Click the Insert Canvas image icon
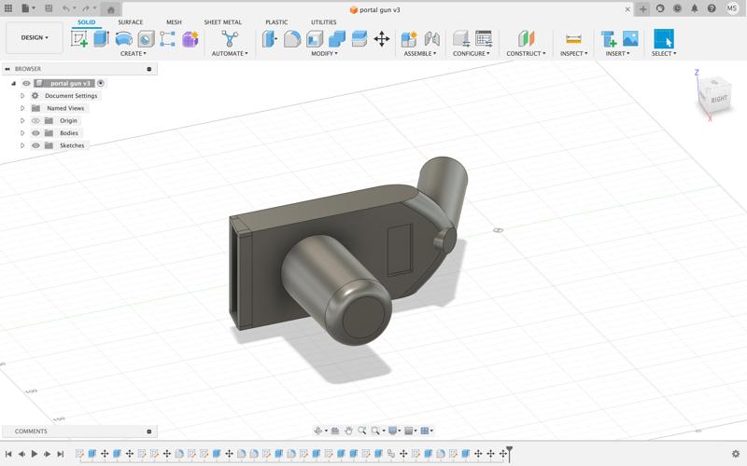747x466 pixels. [x=630, y=39]
